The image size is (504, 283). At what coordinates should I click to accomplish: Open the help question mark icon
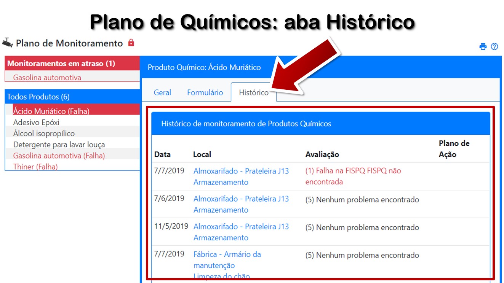(x=494, y=46)
